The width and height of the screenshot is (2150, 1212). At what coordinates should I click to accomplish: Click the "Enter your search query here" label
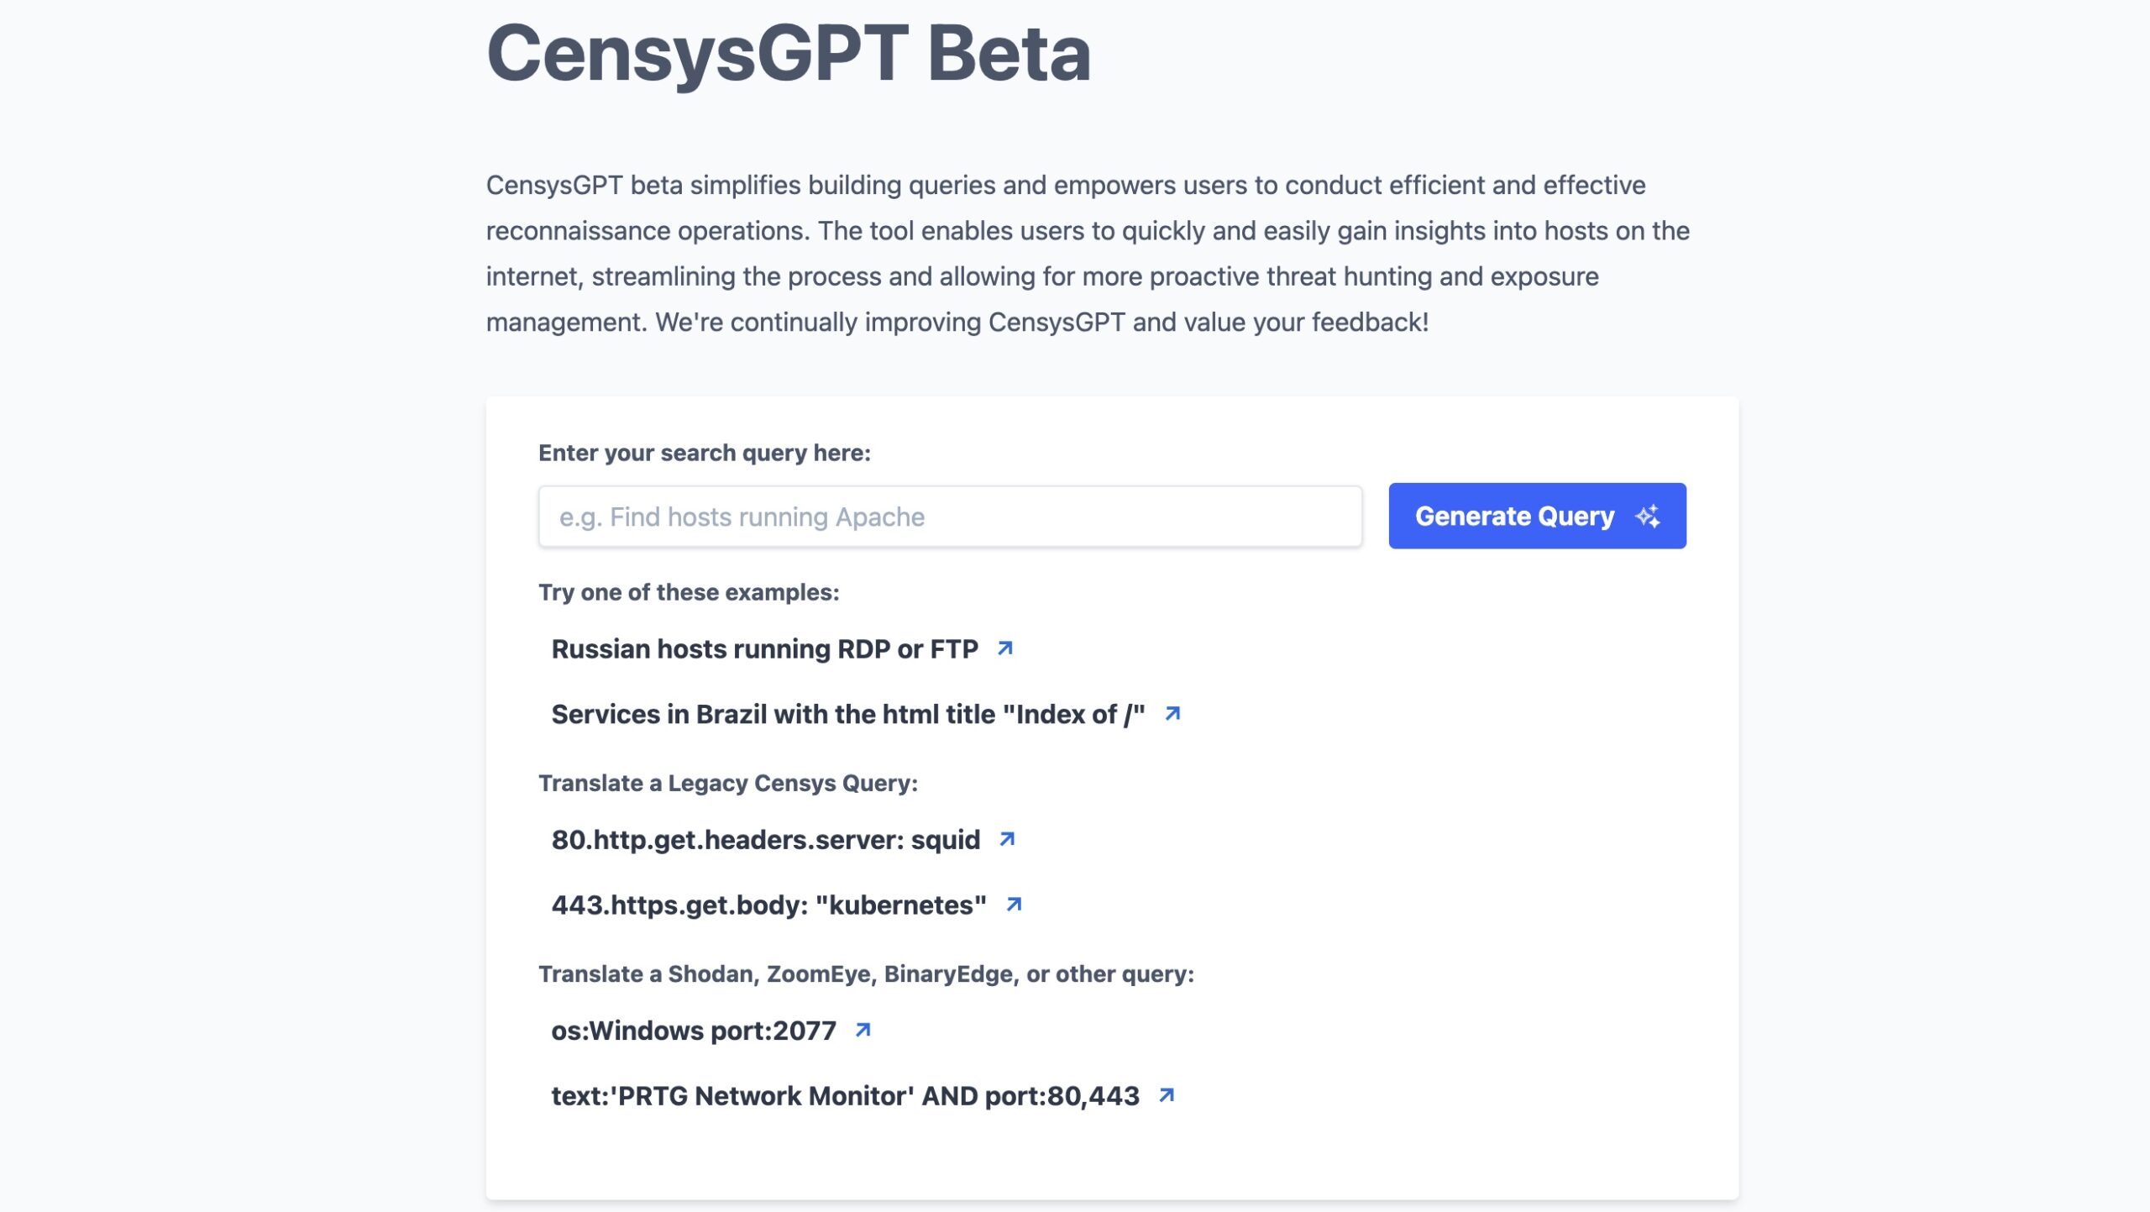coord(704,453)
